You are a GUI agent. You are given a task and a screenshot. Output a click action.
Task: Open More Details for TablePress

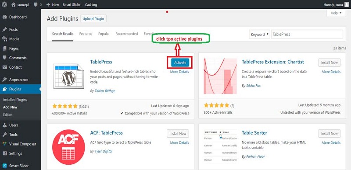point(179,72)
